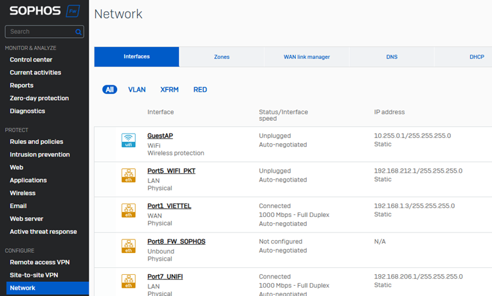
Task: Click the Port7_UNIFI ethernet icon
Action: (129, 281)
